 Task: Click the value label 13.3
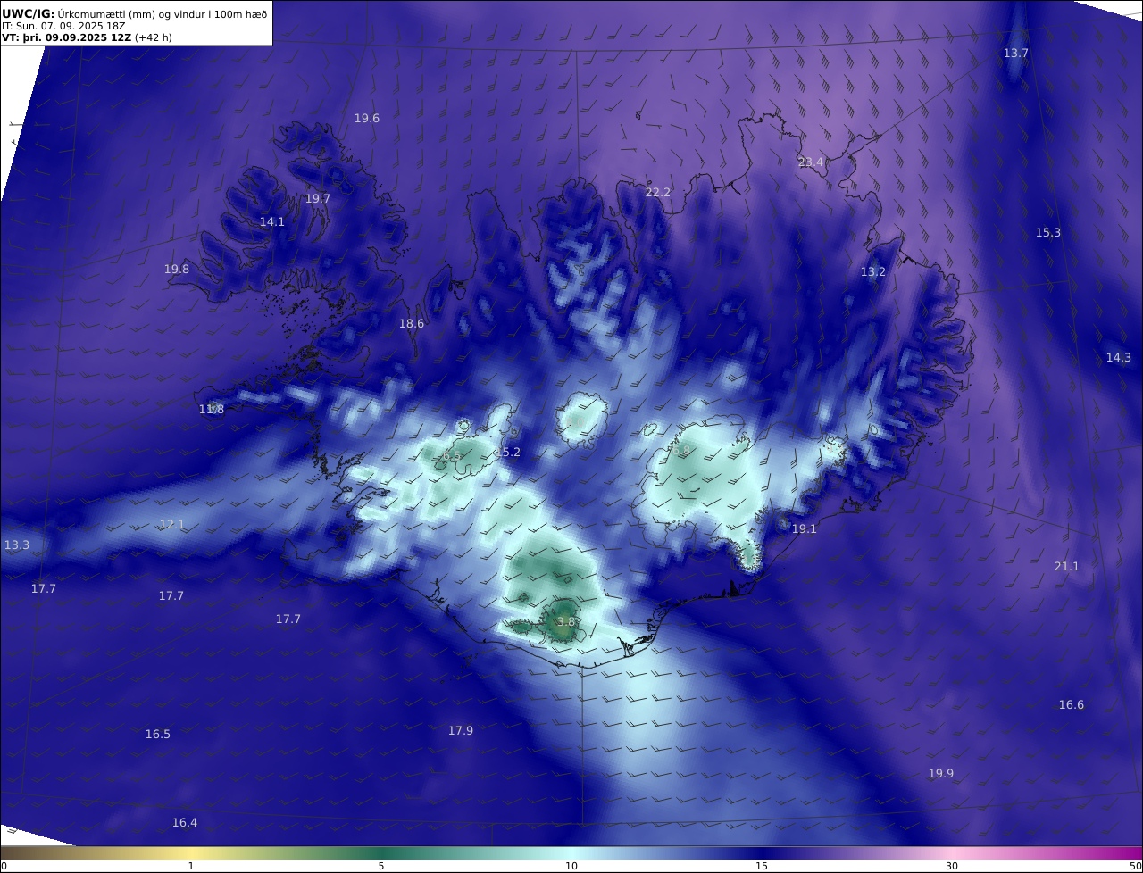[x=17, y=545]
